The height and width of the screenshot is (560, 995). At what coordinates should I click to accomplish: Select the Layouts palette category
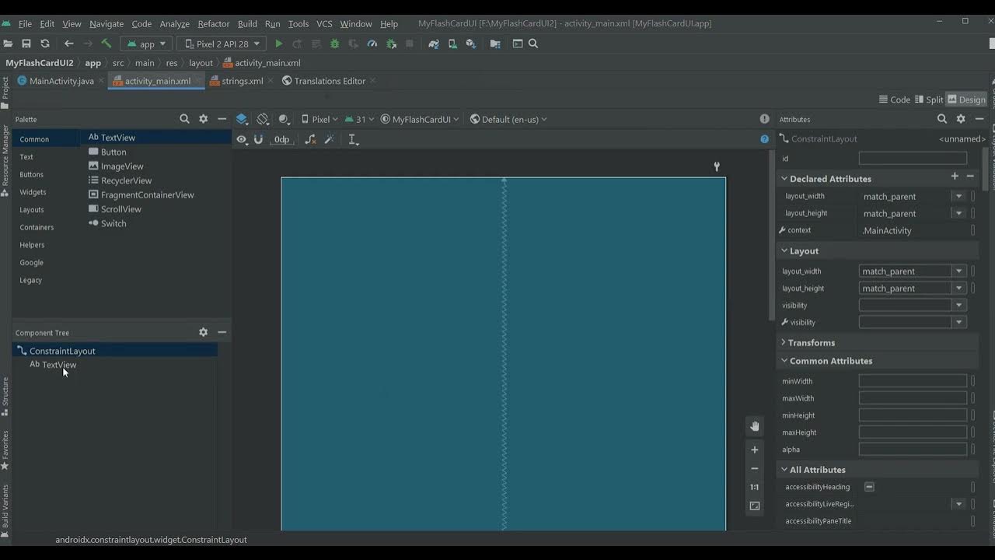(x=32, y=210)
